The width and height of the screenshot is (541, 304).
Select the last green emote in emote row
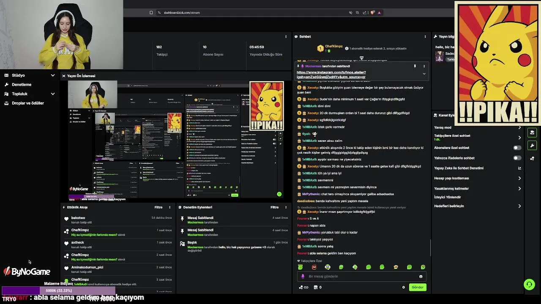point(423,267)
